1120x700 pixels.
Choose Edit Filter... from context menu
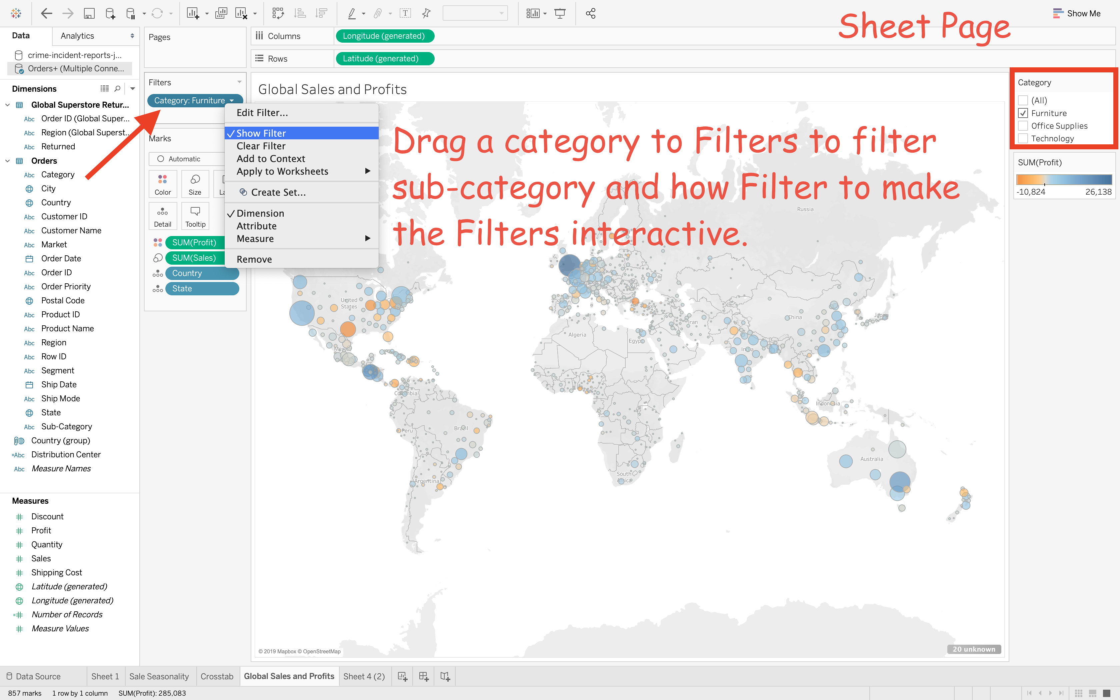click(262, 113)
